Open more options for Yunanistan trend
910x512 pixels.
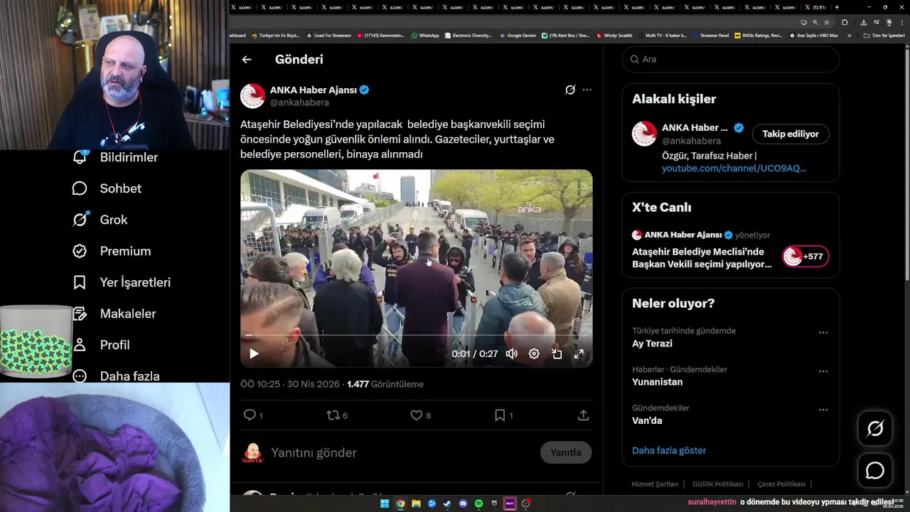click(823, 371)
